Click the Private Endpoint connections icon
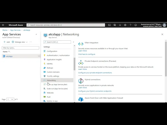The width and height of the screenshot is (167, 125). click(x=81, y=63)
